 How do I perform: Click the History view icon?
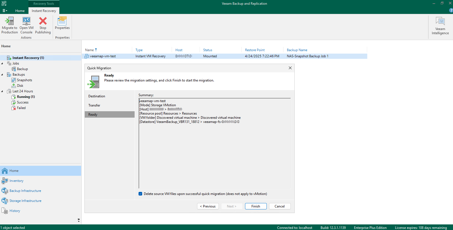click(x=5, y=211)
